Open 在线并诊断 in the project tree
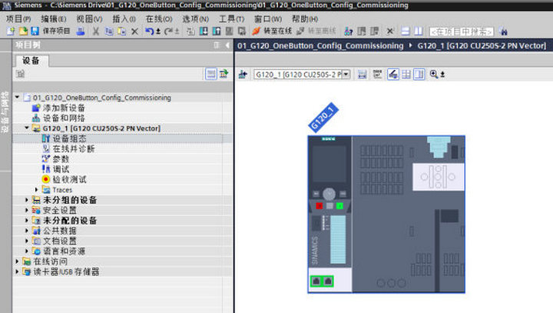 click(74, 148)
